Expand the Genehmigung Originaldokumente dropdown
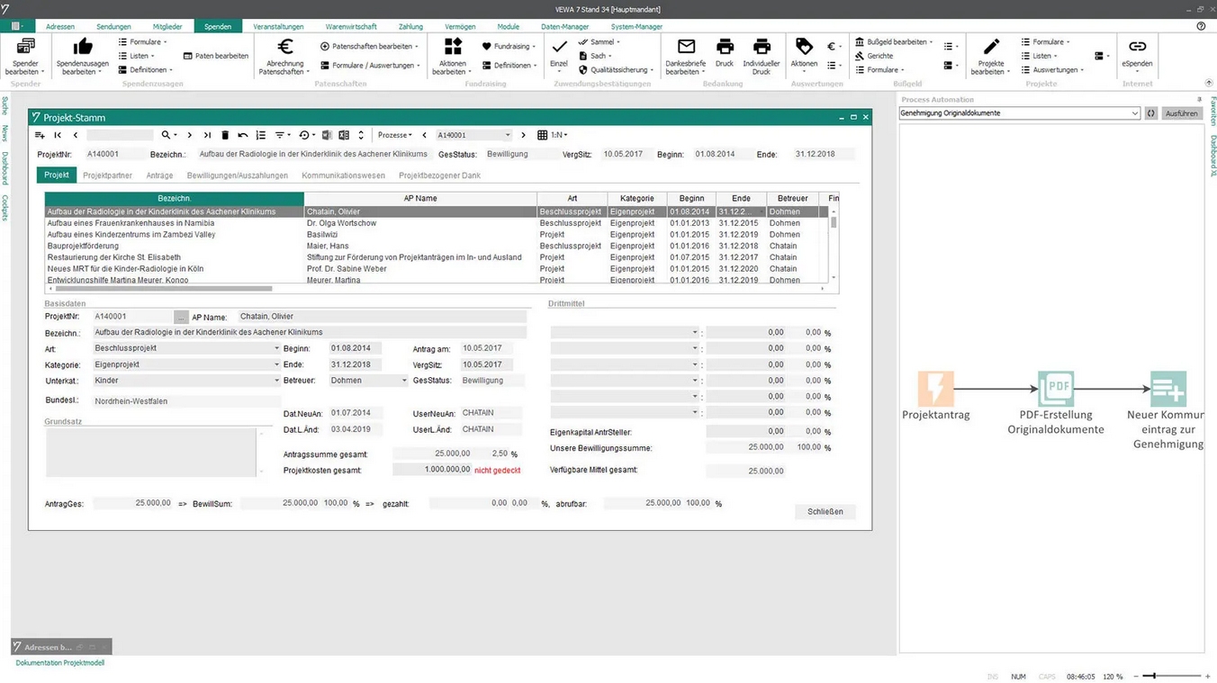Image resolution: width=1217 pixels, height=683 pixels. pos(1134,113)
